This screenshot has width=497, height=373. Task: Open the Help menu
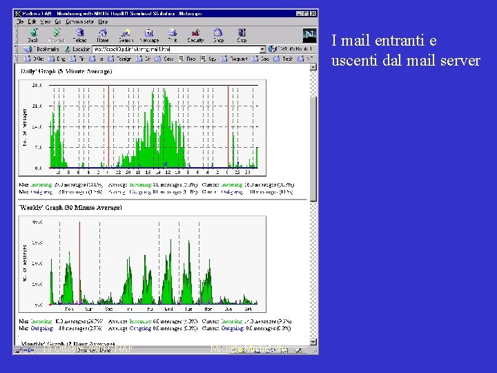click(x=103, y=21)
